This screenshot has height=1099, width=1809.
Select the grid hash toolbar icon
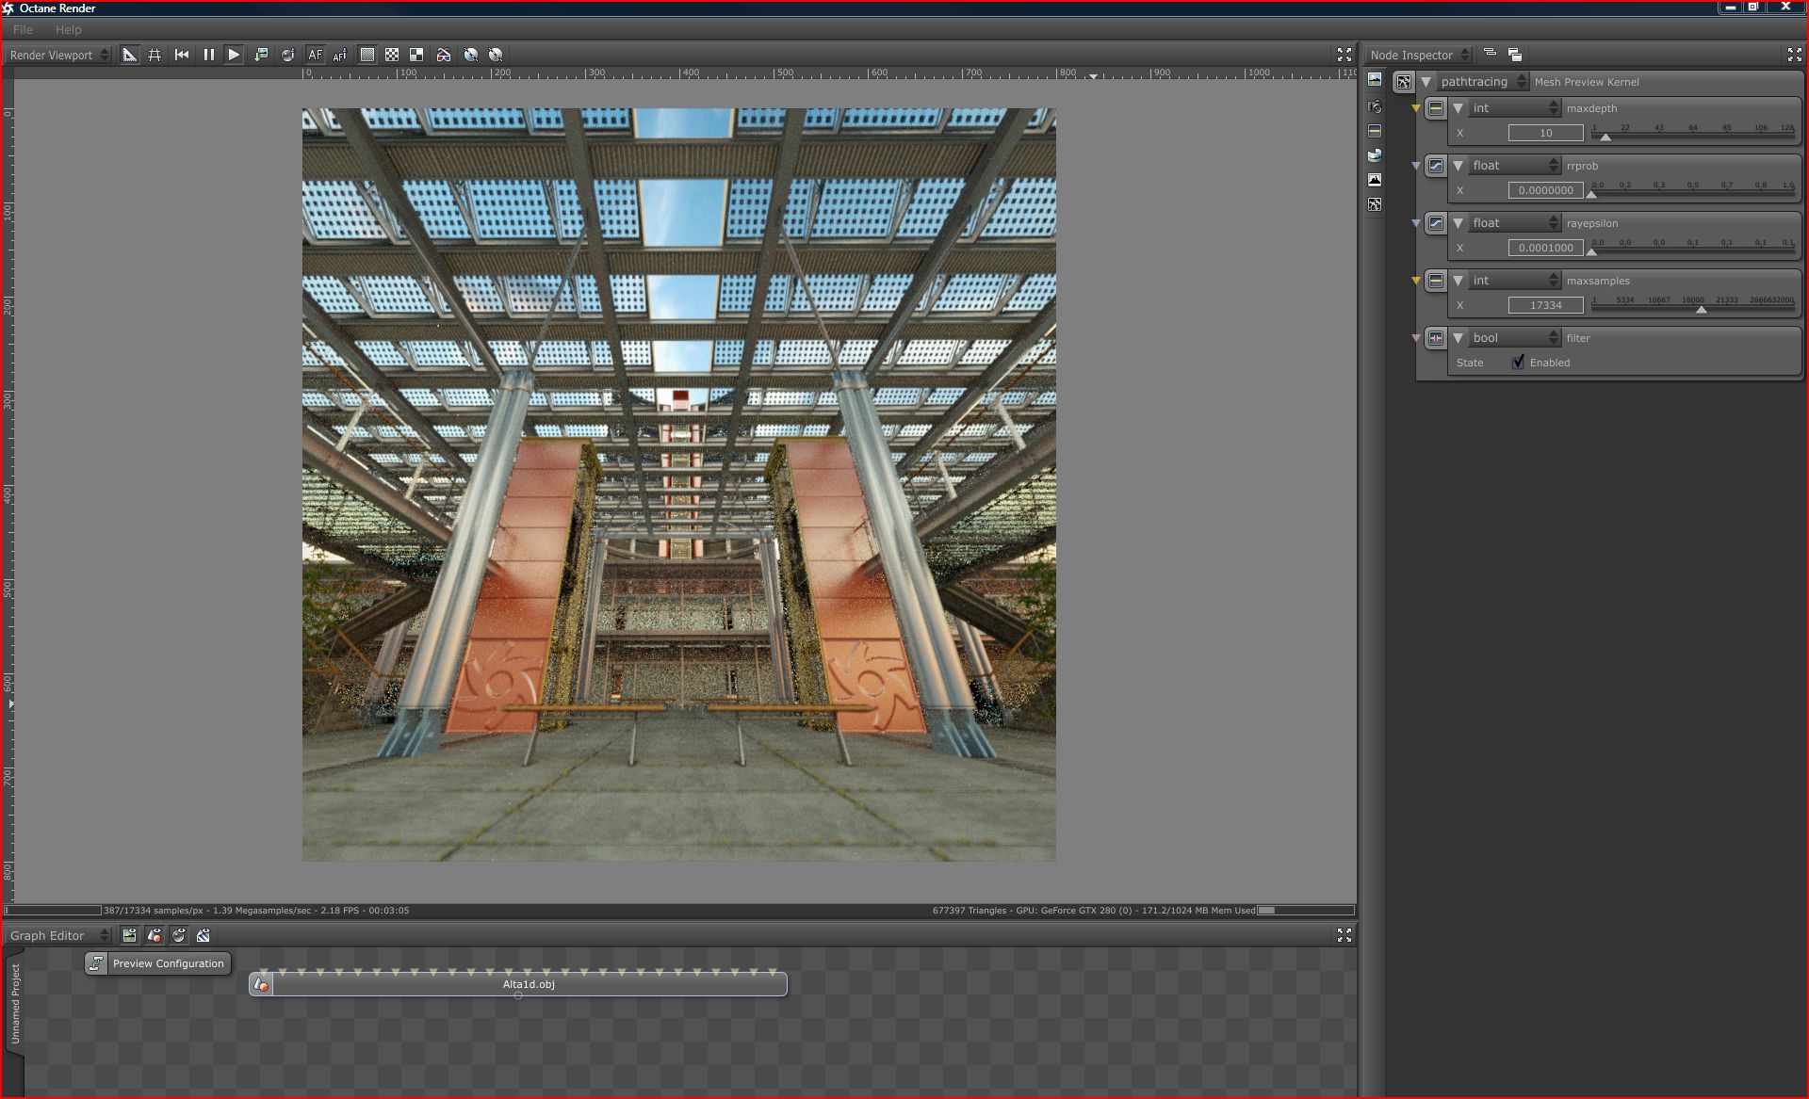(155, 55)
